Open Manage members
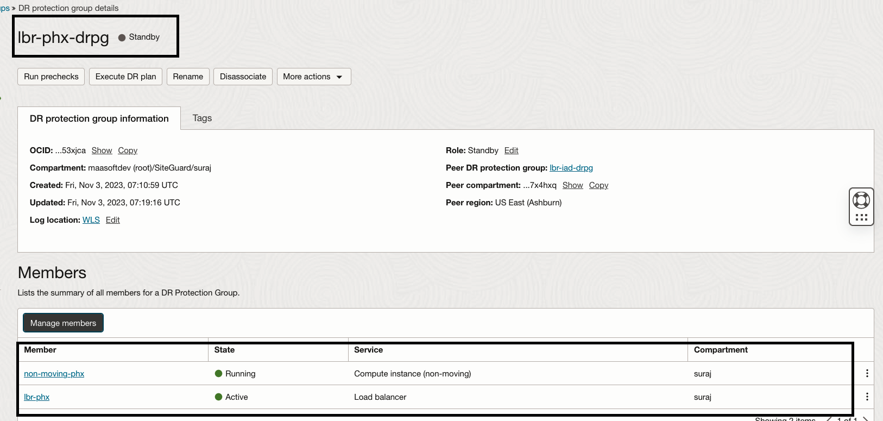 pos(63,323)
